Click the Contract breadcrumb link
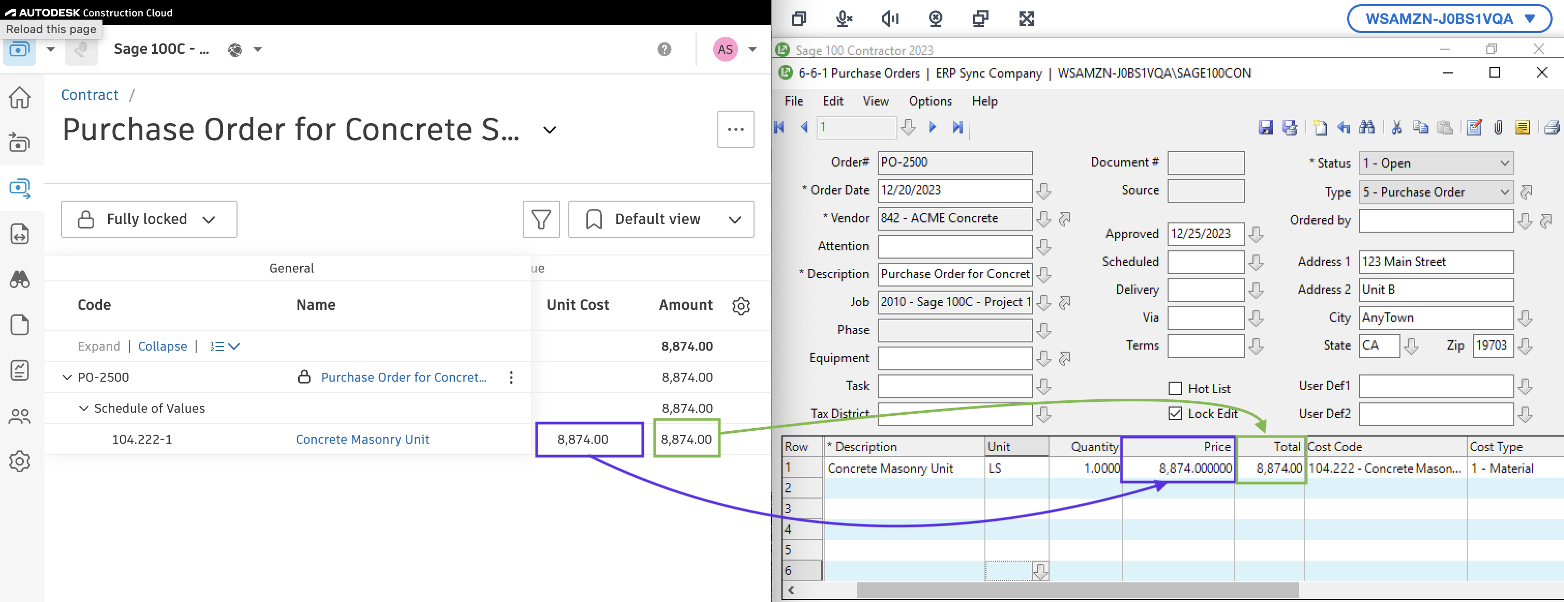 tap(90, 95)
